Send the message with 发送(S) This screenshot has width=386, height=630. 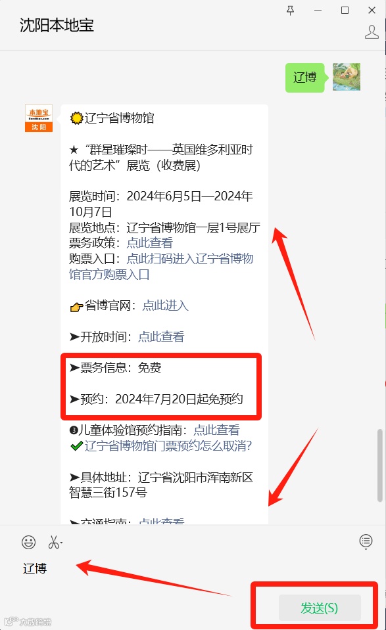[320, 608]
